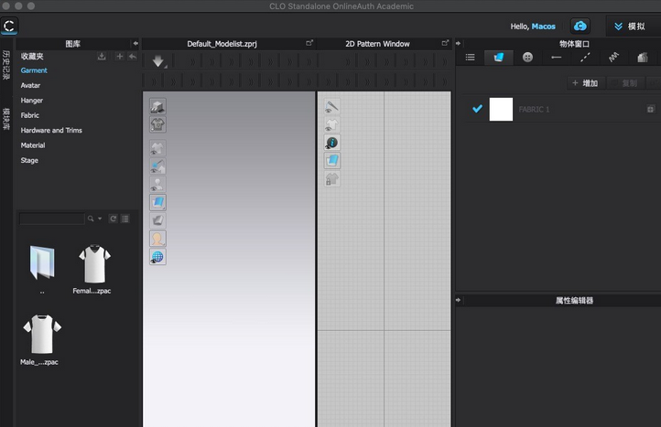
Task: Collapse the 图库 library panel arrow
Action: coord(135,43)
